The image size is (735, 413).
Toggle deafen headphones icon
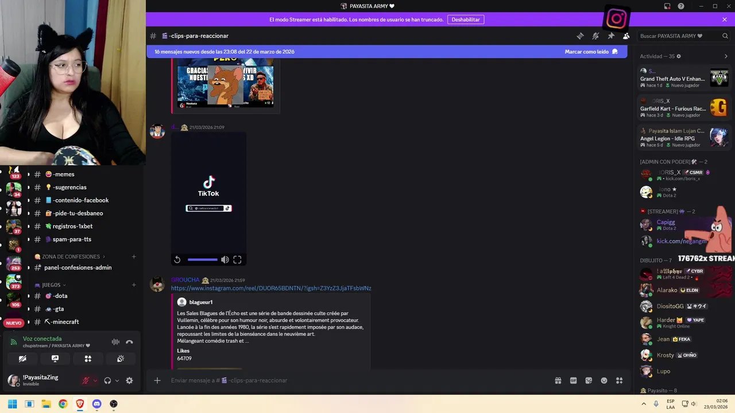(x=107, y=380)
